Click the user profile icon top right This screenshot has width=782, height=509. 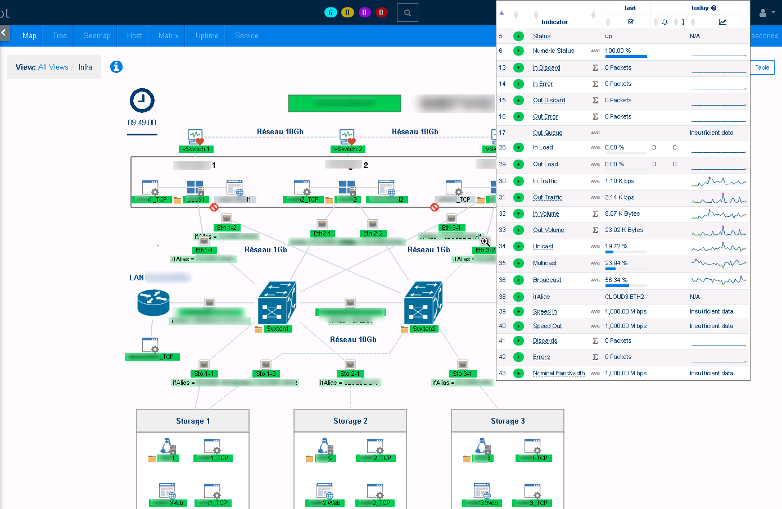pyautogui.click(x=763, y=12)
